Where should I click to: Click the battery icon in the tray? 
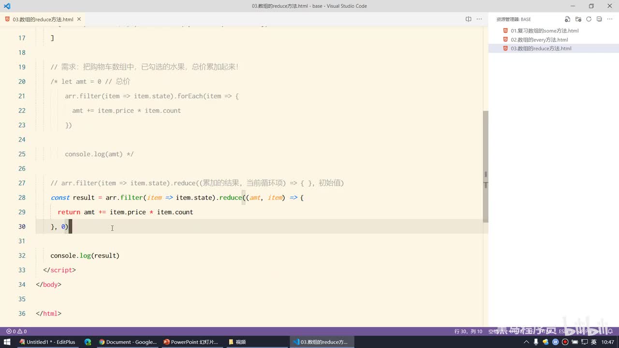575,342
